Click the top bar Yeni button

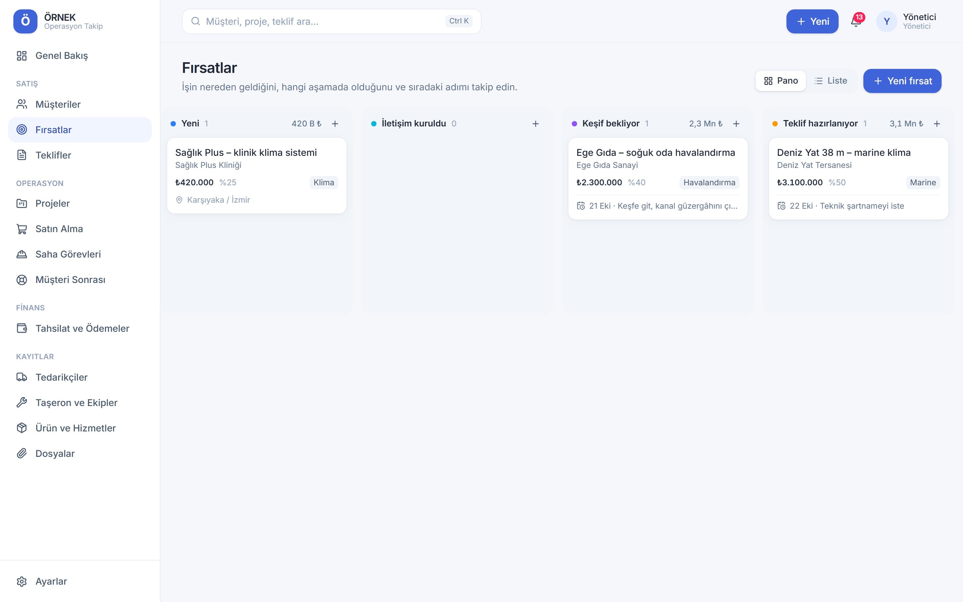pyautogui.click(x=812, y=21)
